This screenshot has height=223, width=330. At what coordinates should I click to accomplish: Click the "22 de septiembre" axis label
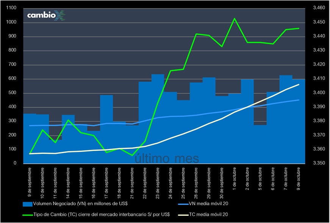click(x=145, y=183)
